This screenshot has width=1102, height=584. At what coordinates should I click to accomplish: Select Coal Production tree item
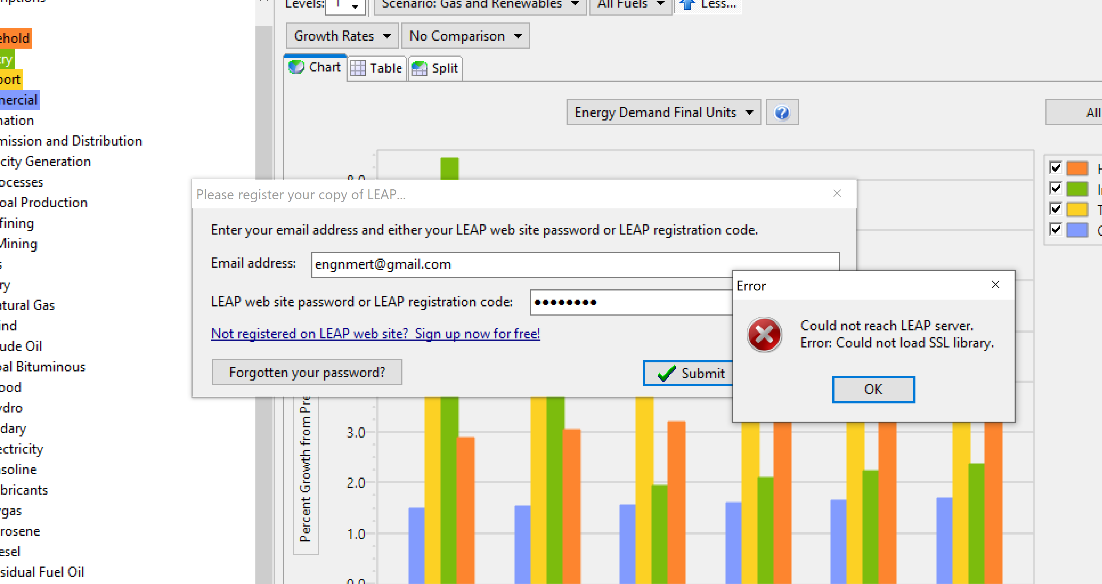[x=44, y=203]
